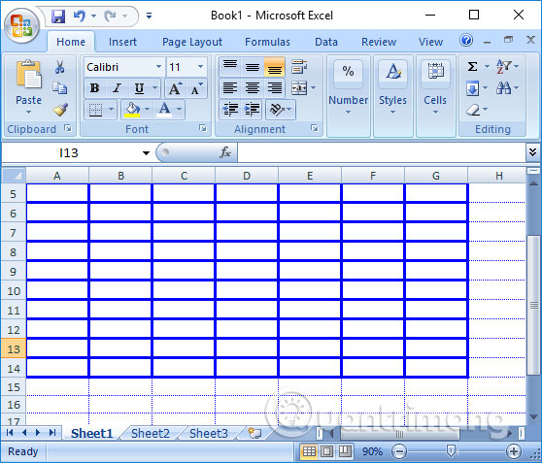This screenshot has width=542, height=463.
Task: Expand the formula bar
Action: (532, 152)
